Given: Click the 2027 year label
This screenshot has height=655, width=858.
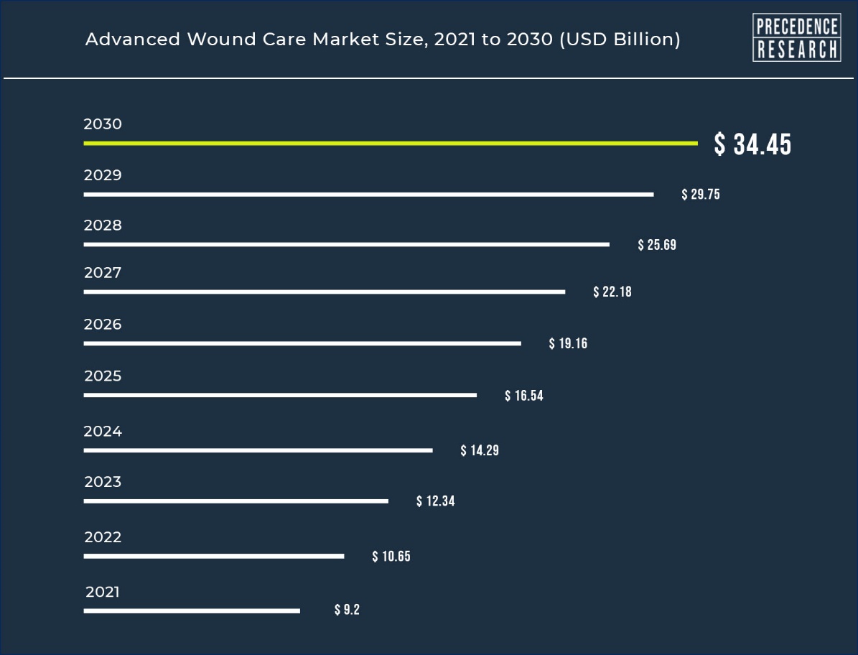Looking at the screenshot, I should click(x=103, y=272).
